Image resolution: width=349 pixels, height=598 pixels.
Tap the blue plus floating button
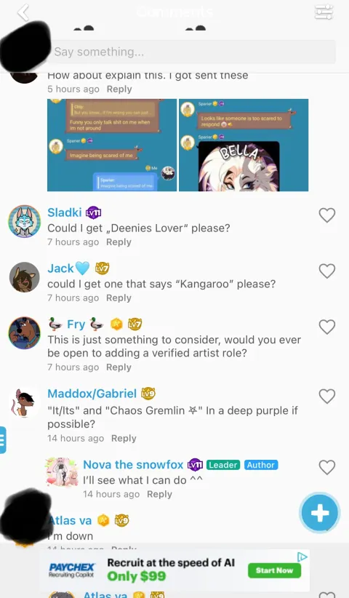click(x=320, y=513)
